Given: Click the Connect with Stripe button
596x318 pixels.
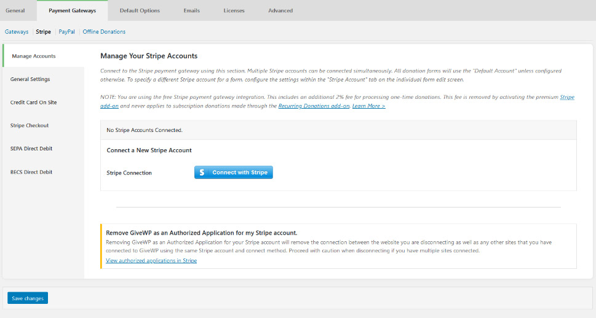Looking at the screenshot, I should (233, 173).
